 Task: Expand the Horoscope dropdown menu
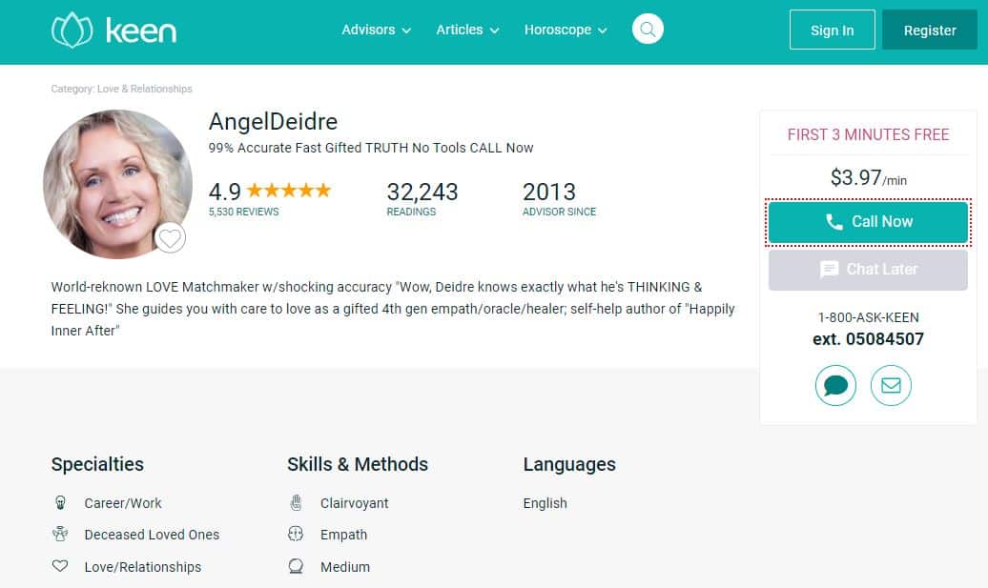click(x=566, y=30)
